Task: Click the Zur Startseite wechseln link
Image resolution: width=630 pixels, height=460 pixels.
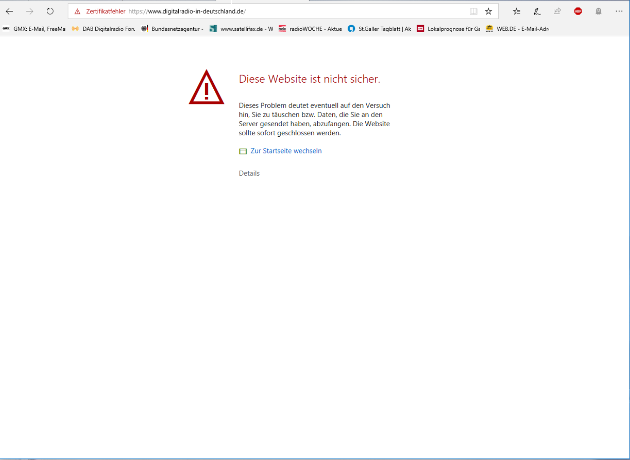Action: 285,151
